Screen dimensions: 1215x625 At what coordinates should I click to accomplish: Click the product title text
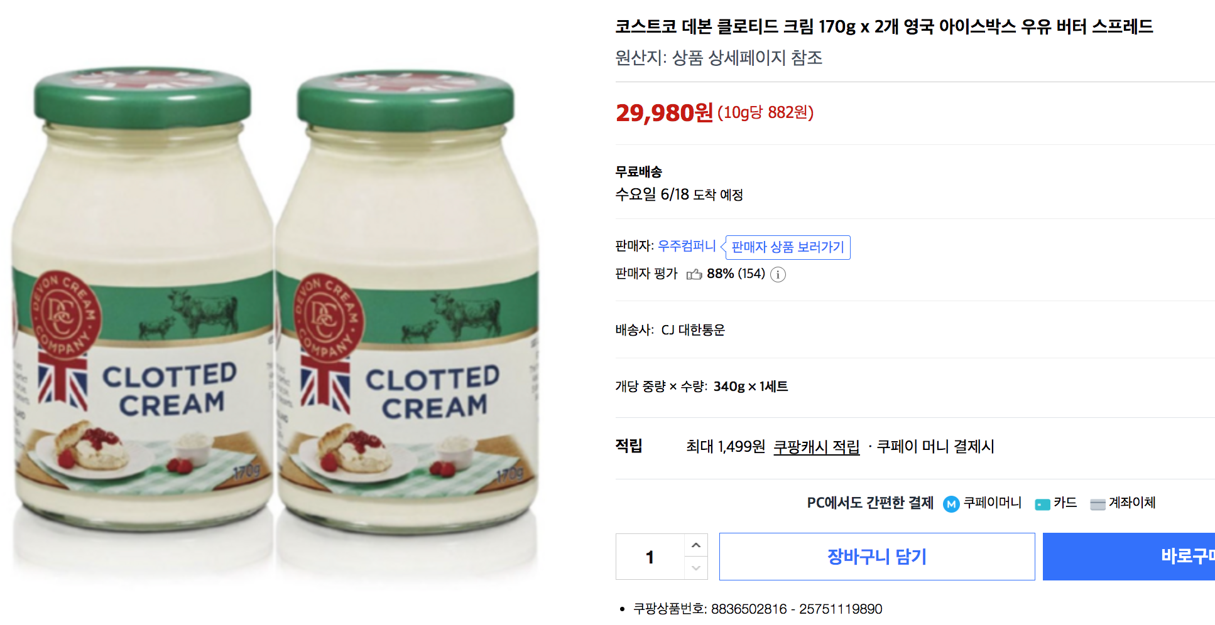(884, 26)
